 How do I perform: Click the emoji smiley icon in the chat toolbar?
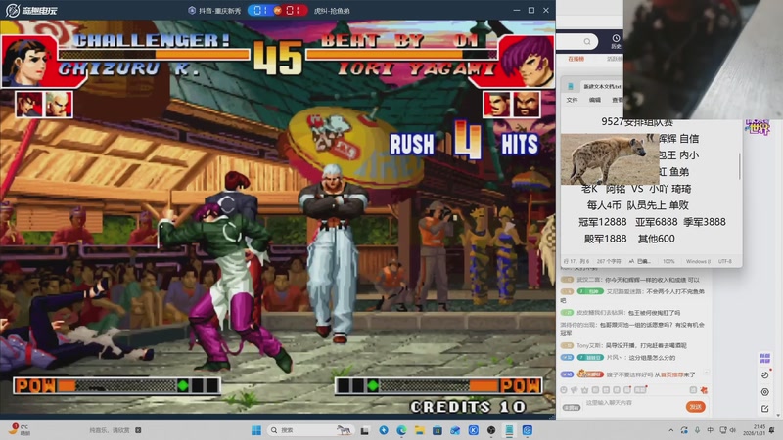[564, 390]
